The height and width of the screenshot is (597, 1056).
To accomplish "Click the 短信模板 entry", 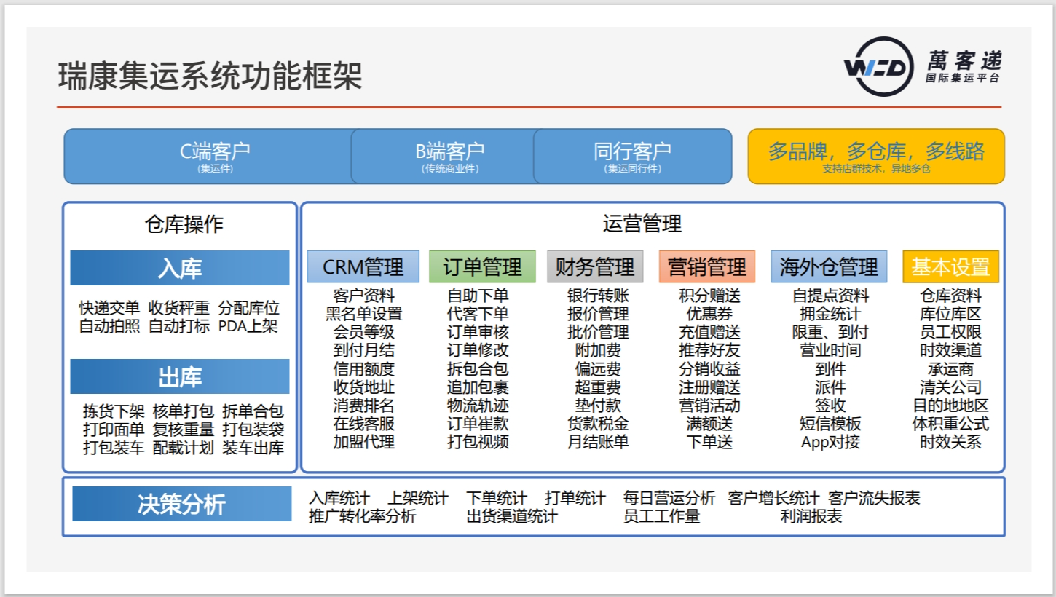I will coord(830,424).
